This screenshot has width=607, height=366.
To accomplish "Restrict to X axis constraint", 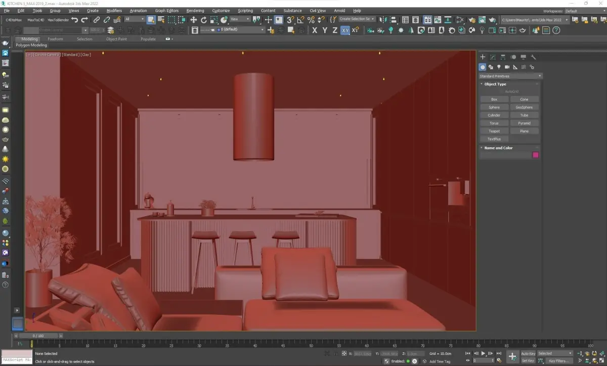I will coord(315,30).
